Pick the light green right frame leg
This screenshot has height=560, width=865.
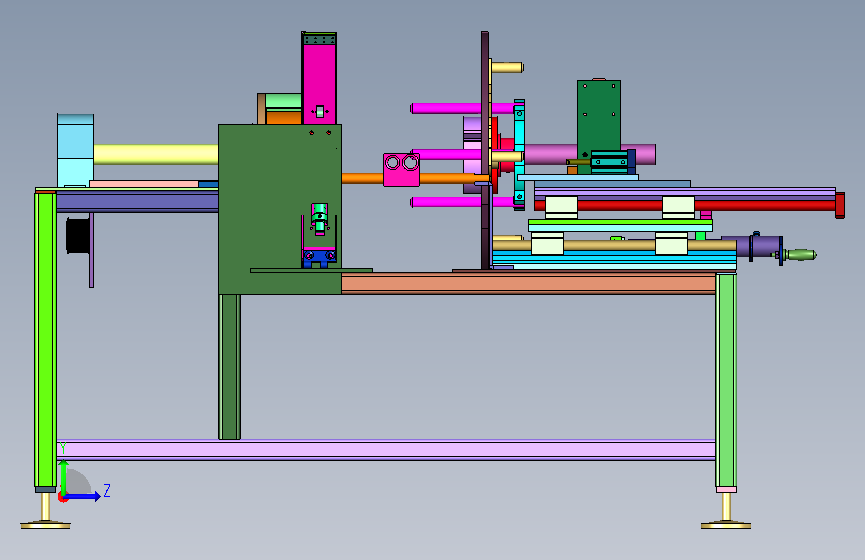(726, 381)
